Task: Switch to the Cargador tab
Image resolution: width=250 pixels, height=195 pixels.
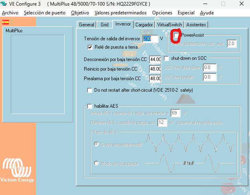Action: [x=144, y=25]
